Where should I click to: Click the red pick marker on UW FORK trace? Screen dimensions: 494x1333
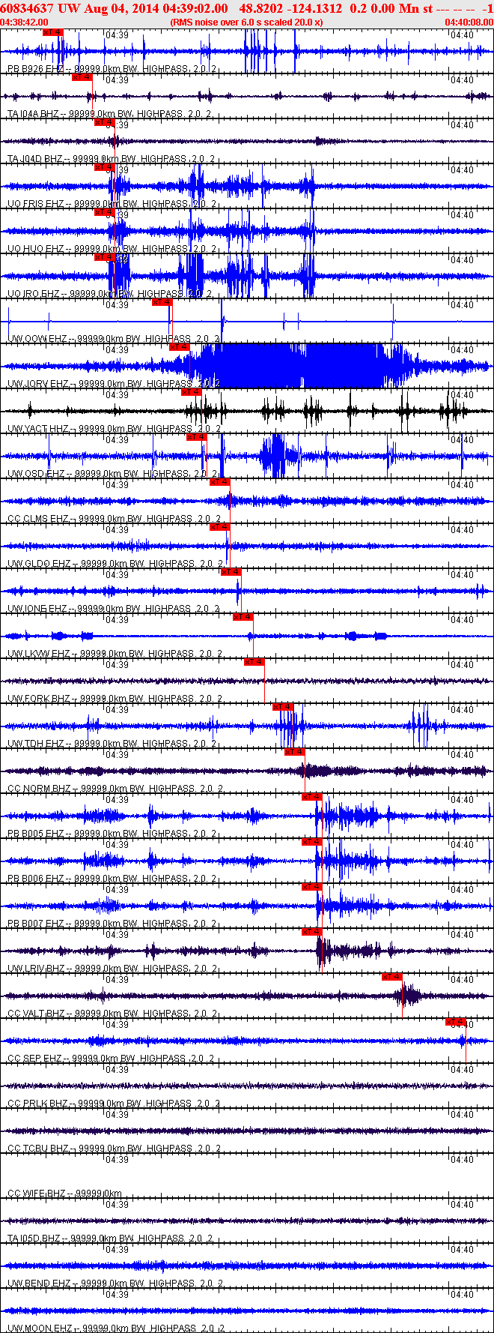pyautogui.click(x=254, y=662)
